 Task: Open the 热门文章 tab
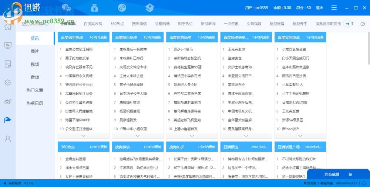35,90
